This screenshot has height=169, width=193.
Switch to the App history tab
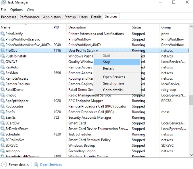52,17
